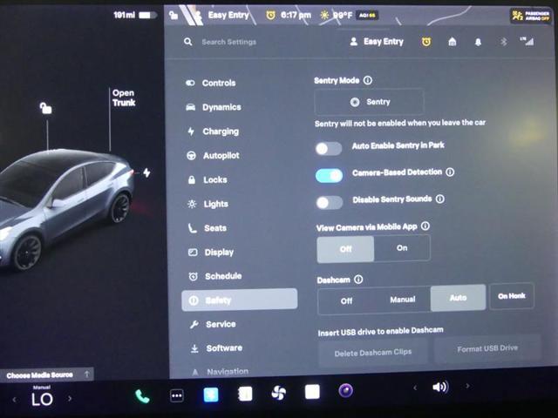Select the Safety settings menu
Viewport: 558px width, 418px height.
pyautogui.click(x=240, y=300)
